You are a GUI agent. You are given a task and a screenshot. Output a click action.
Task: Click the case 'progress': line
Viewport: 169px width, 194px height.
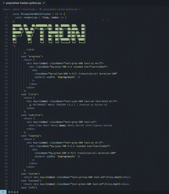coord(32,56)
